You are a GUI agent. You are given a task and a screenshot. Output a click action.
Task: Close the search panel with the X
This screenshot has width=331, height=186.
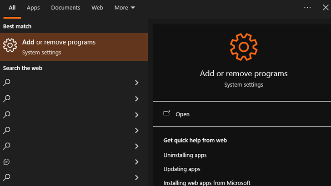[x=326, y=7]
